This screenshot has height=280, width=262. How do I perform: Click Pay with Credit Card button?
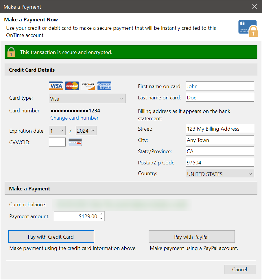coord(51,237)
